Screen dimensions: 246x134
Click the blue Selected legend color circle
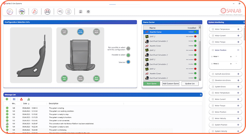(x=129, y=62)
